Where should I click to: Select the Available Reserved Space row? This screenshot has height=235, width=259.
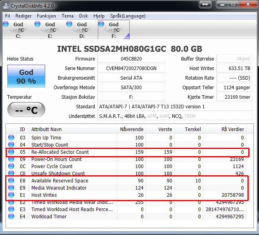click(x=127, y=180)
